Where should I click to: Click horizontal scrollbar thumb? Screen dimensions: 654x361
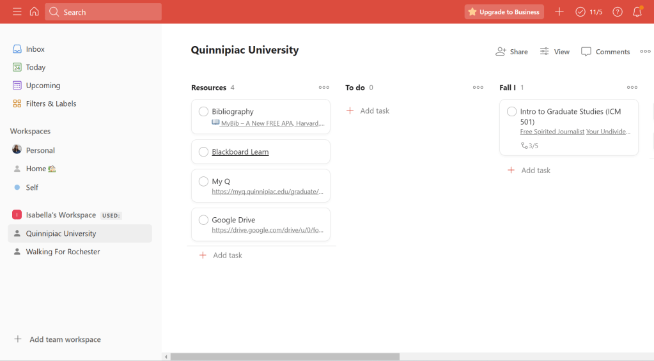click(285, 357)
